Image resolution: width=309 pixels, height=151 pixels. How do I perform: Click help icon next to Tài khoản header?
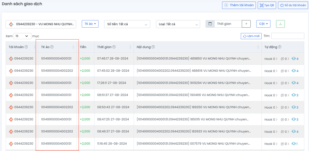coord(26,47)
